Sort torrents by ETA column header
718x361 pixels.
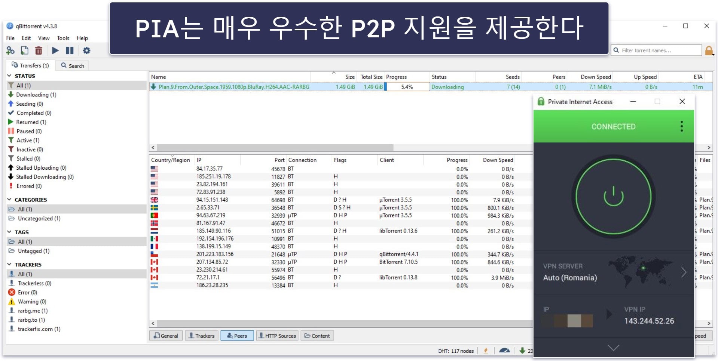click(698, 77)
